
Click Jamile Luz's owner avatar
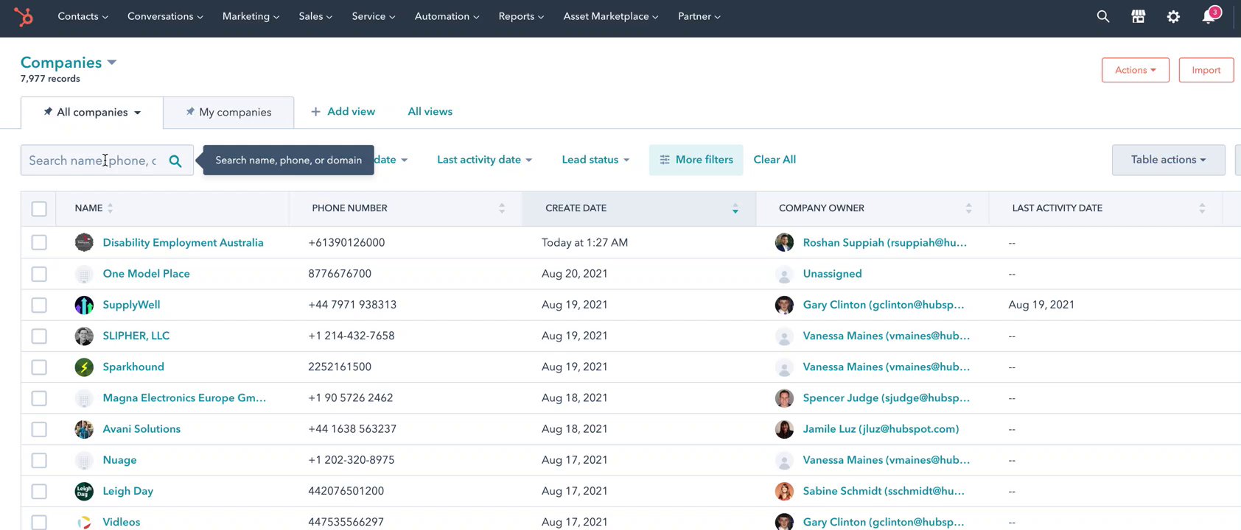coord(784,429)
